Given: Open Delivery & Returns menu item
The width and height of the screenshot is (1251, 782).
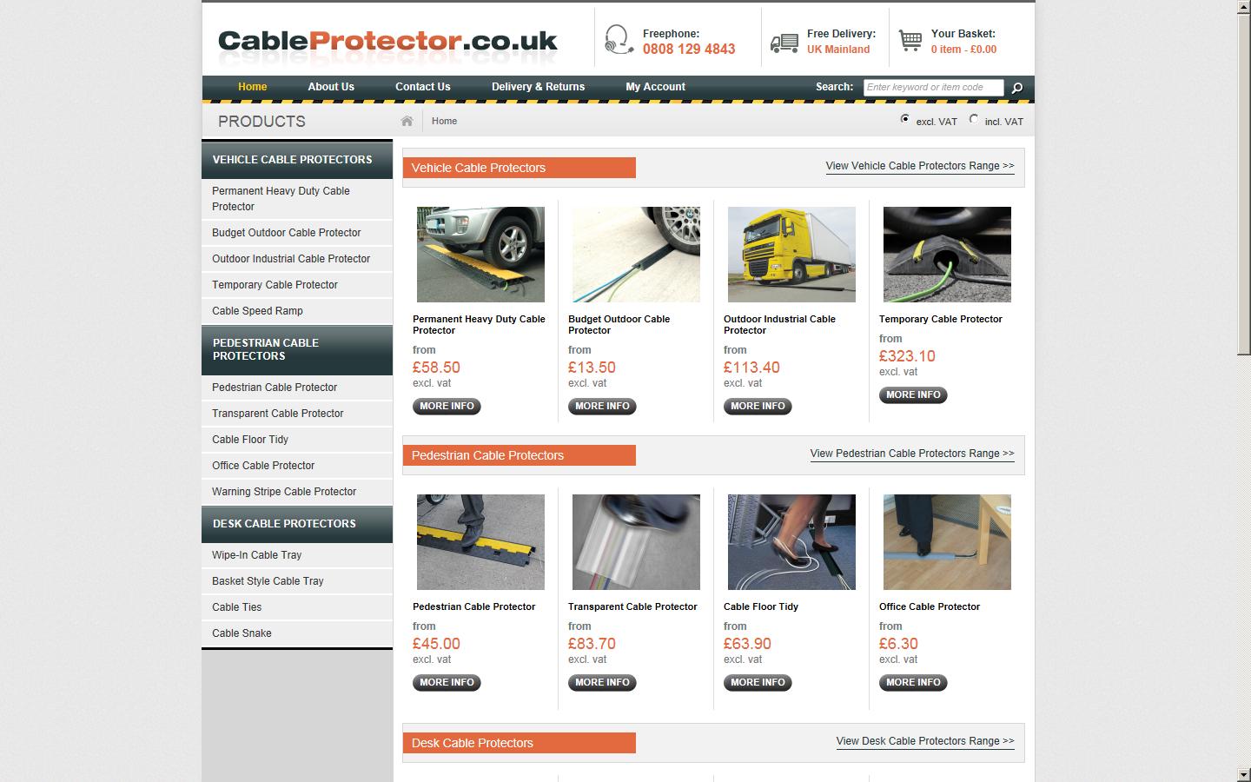Looking at the screenshot, I should pyautogui.click(x=538, y=87).
